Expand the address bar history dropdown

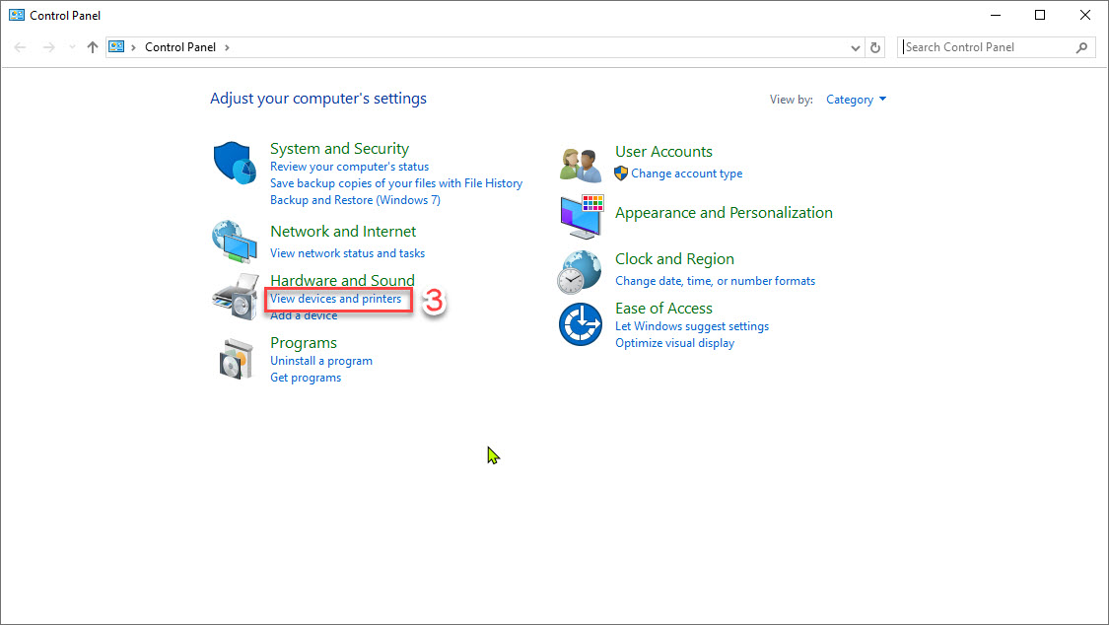coord(855,47)
